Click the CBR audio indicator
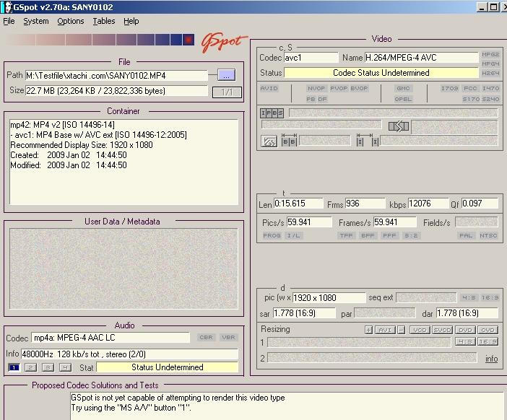 tap(206, 337)
